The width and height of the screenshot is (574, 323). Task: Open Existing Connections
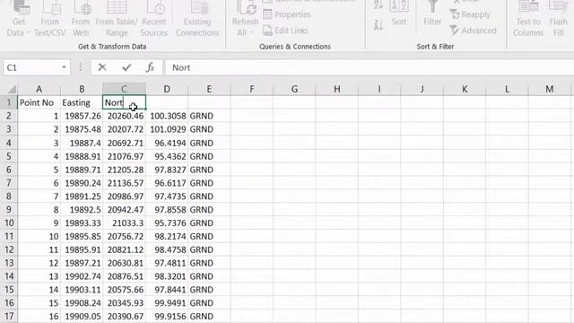(197, 19)
